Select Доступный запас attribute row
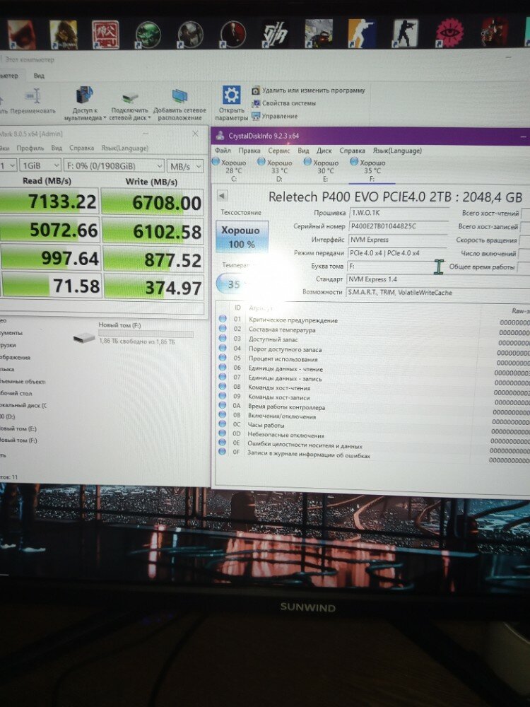Image resolution: width=530 pixels, height=707 pixels. pos(374,339)
